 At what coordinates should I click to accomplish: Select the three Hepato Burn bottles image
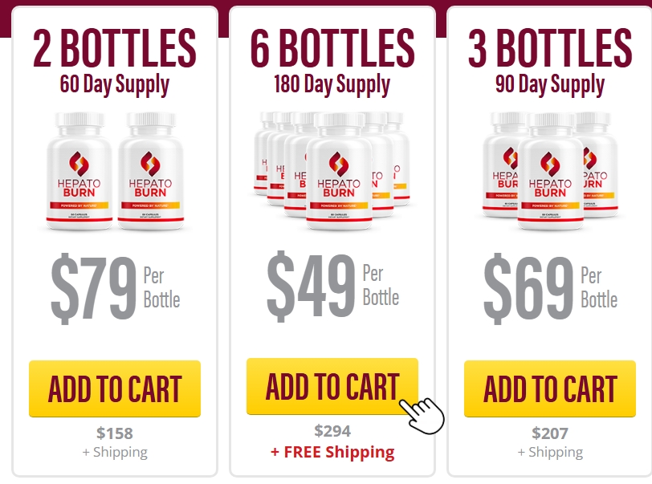(550, 171)
